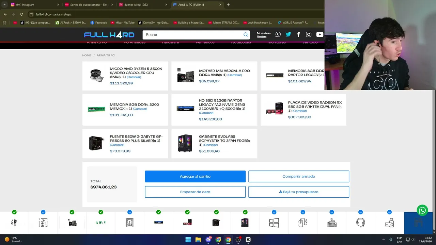The width and height of the screenshot is (436, 245).
Task: Switch to the Instagram tab
Action: 35,5
